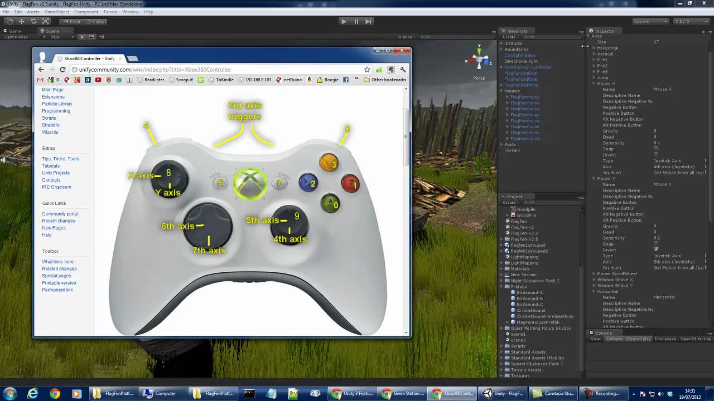Click Sensitivity value under Mouse X
The height and width of the screenshot is (401, 714).
click(x=681, y=143)
